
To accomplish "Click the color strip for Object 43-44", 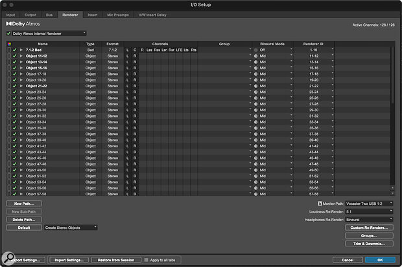I will [9, 152].
